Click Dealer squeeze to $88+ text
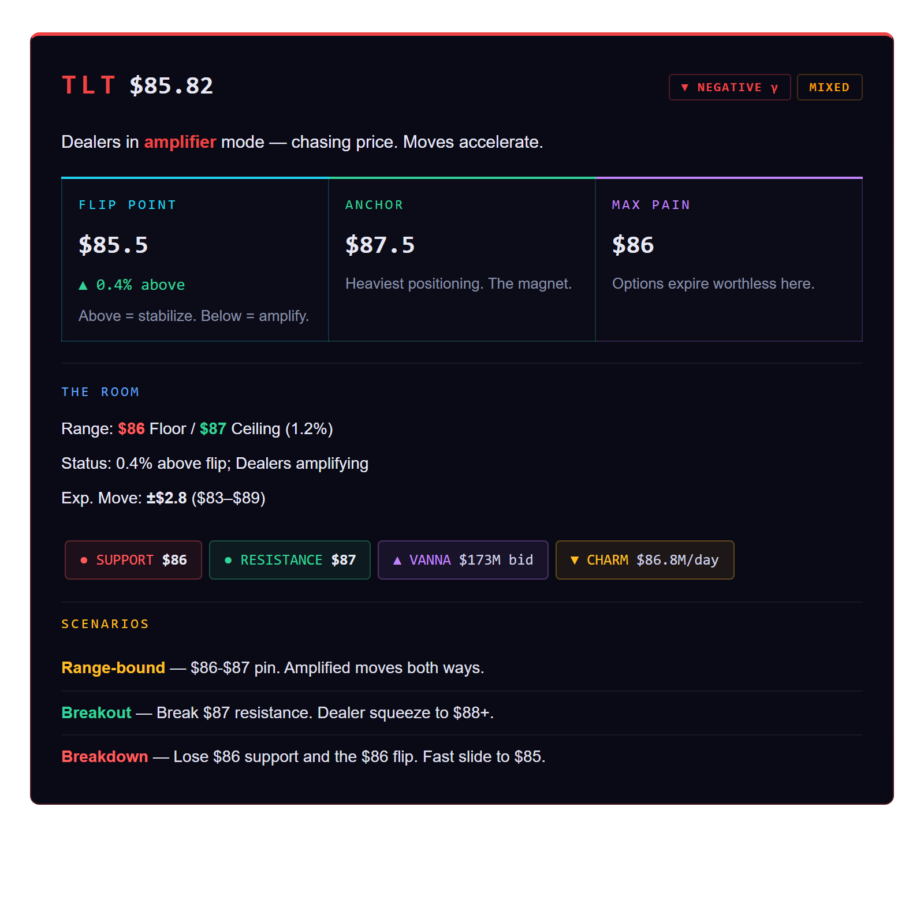The height and width of the screenshot is (911, 924). point(405,713)
